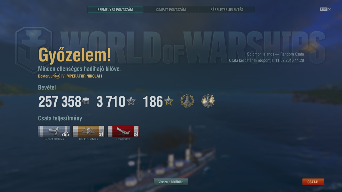Image resolution: width=342 pixels, height=192 pixels.
Task: Click the Elpusztított x4 ribbon
Action: point(123,131)
